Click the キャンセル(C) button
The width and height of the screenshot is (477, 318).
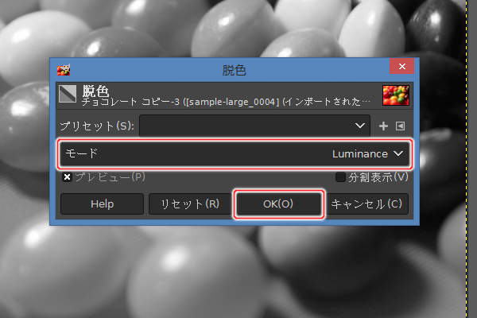366,204
